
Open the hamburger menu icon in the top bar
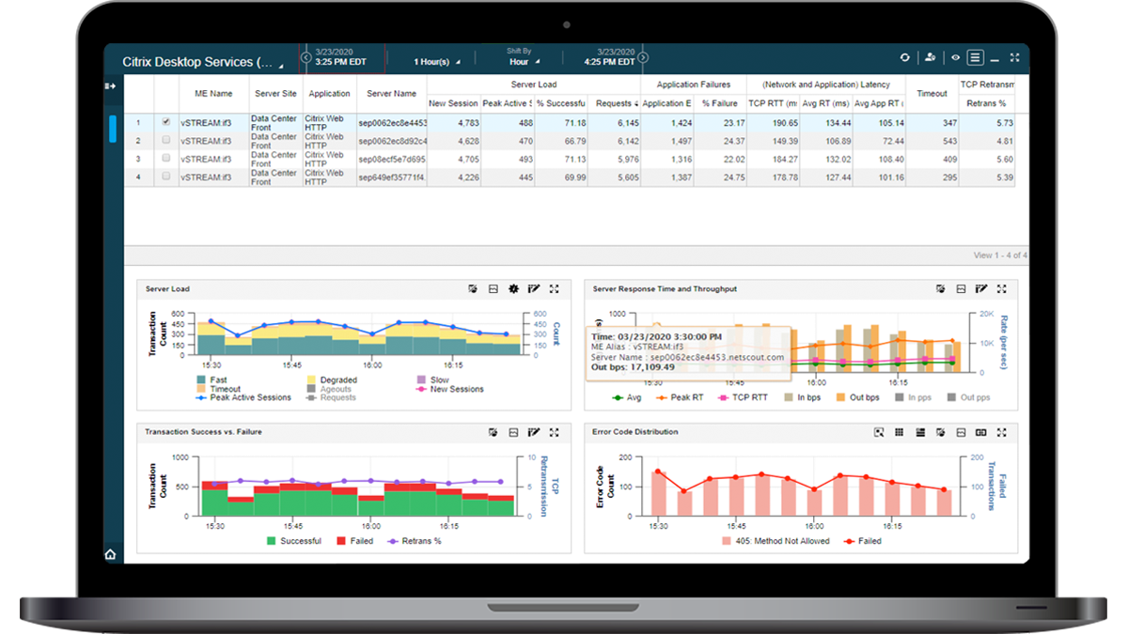(x=978, y=57)
